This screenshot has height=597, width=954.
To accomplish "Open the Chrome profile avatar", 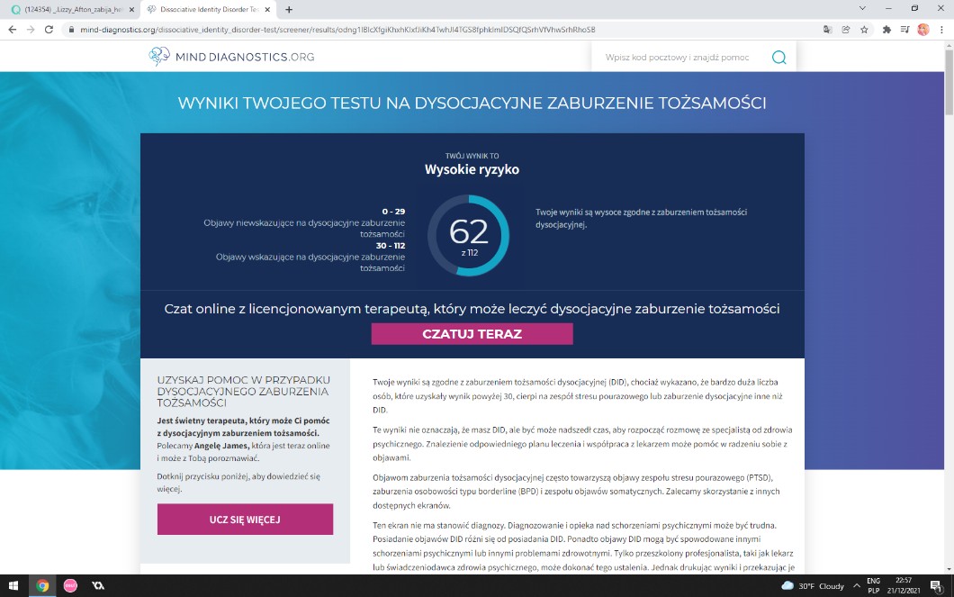I will click(x=922, y=29).
